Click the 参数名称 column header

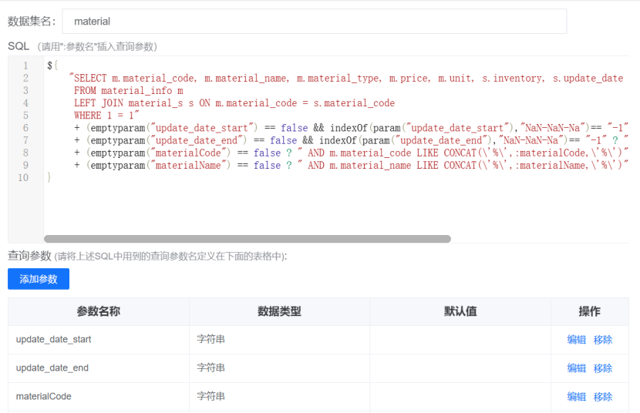pyautogui.click(x=99, y=311)
